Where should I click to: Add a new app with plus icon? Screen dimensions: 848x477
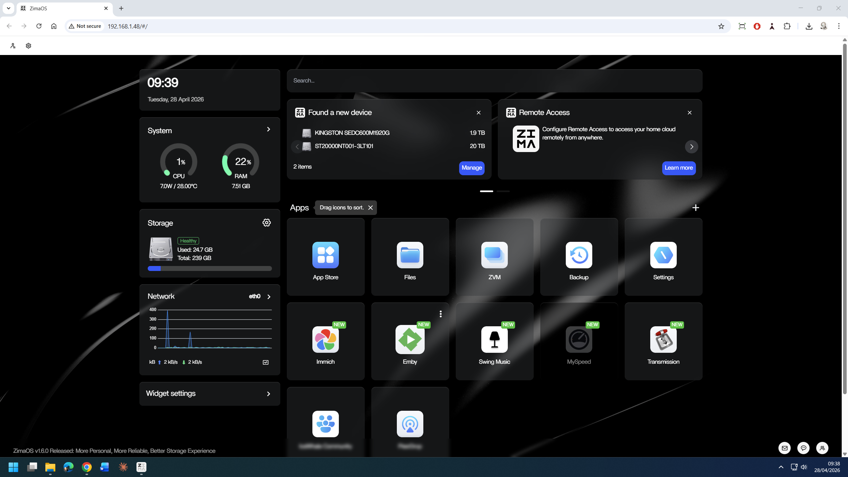696,208
